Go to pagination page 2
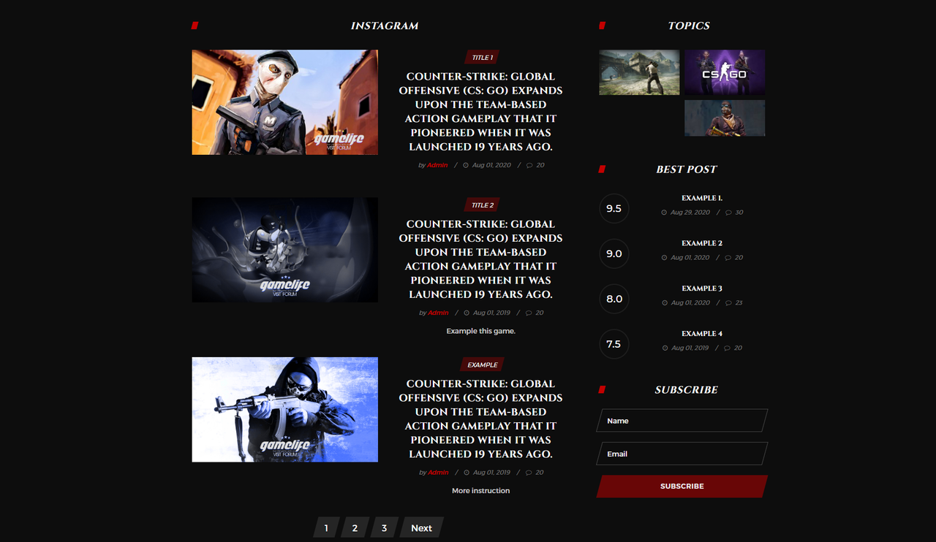936x542 pixels. coord(355,527)
